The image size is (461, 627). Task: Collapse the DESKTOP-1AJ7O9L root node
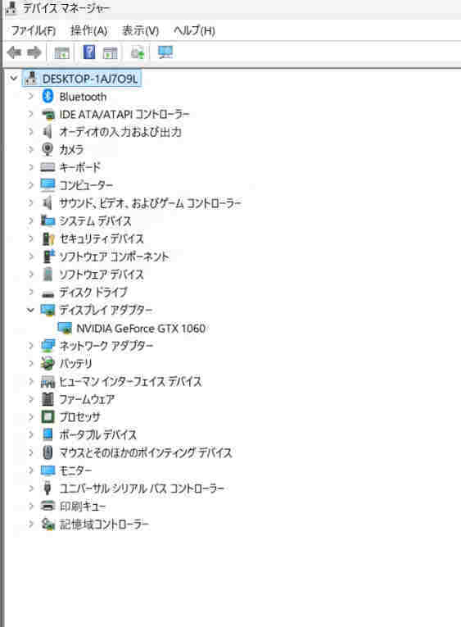pyautogui.click(x=14, y=78)
